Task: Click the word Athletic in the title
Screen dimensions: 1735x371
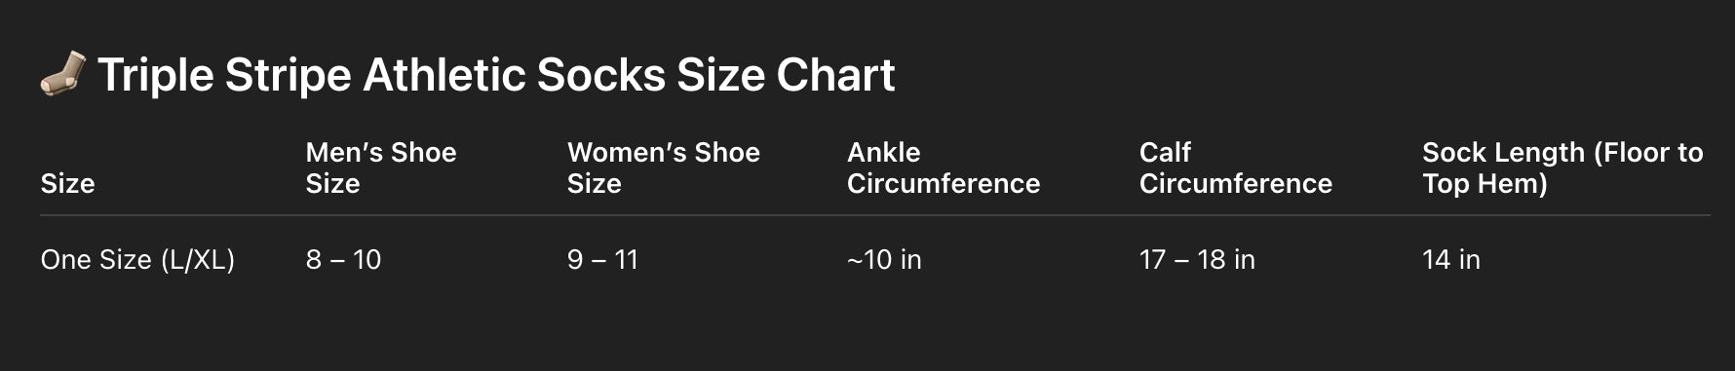Action: tap(443, 76)
